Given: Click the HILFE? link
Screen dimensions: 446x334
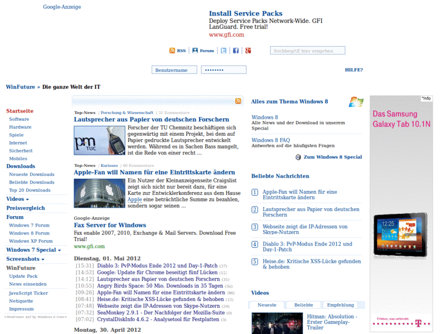Looking at the screenshot, I should [x=354, y=70].
